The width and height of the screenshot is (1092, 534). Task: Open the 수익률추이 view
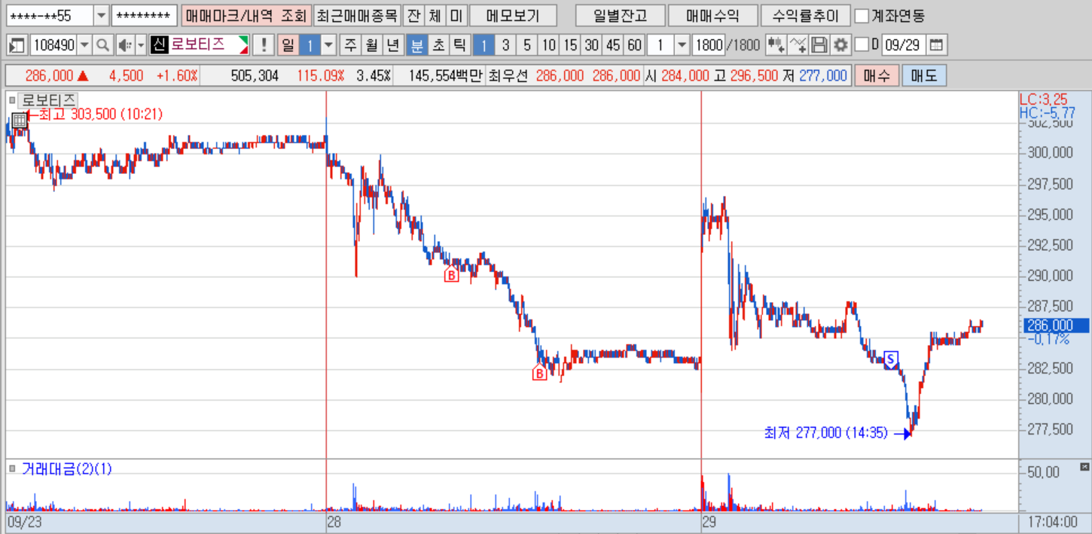[805, 15]
